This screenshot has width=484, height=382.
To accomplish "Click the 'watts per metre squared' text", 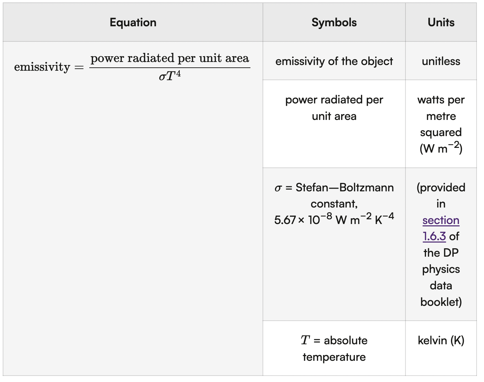I will (x=441, y=116).
